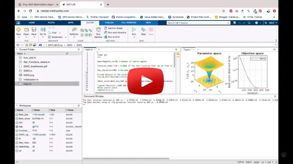Screen dimensions: 293x164
Task: Click Run and Advance button
Action: [x=117, y=32]
